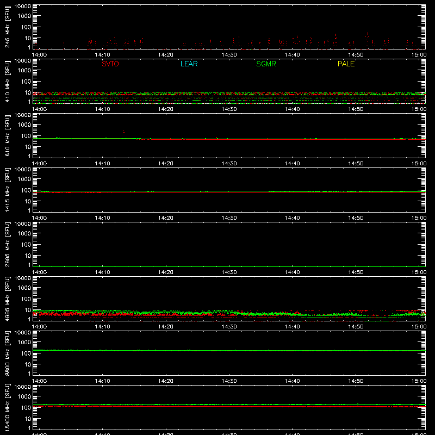Click the cyan LEAR station label
Screen dimensions: 435x435
[x=189, y=64]
